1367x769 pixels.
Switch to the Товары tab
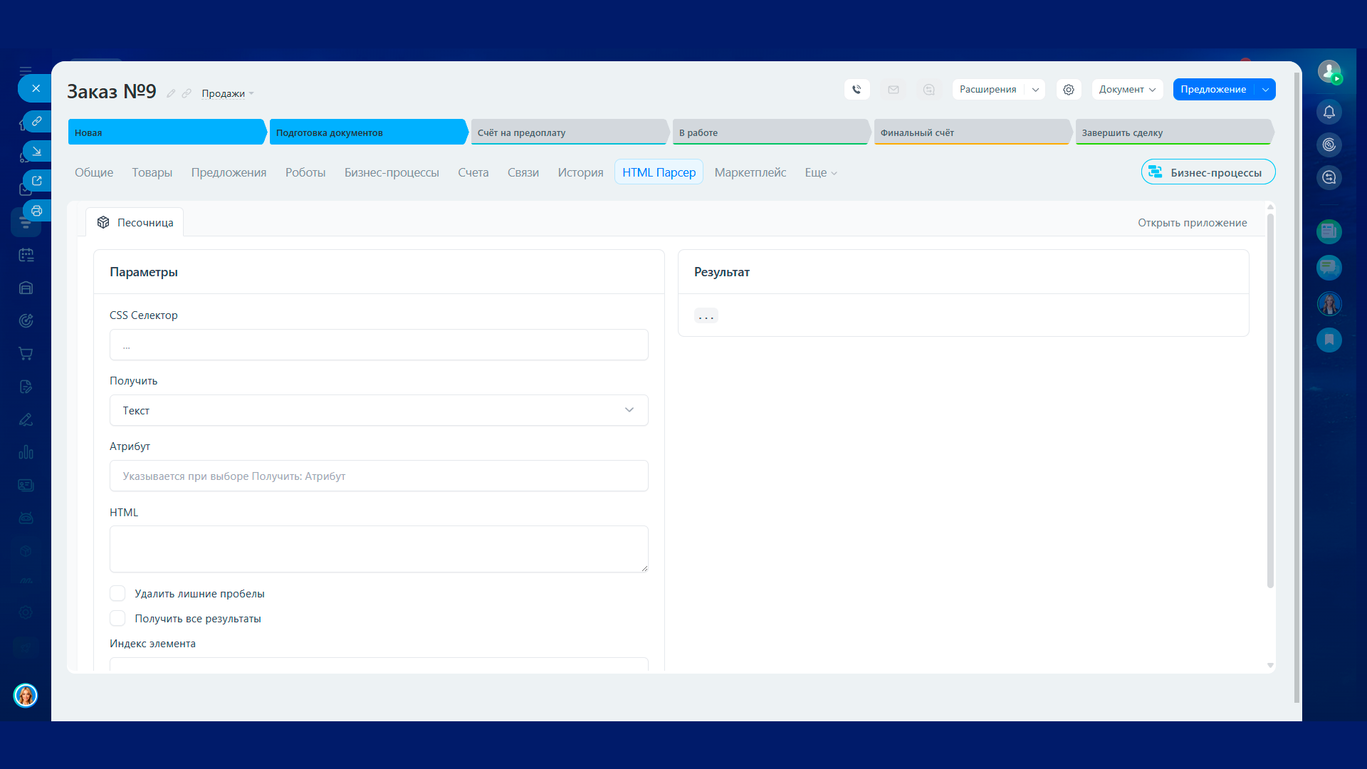[152, 172]
